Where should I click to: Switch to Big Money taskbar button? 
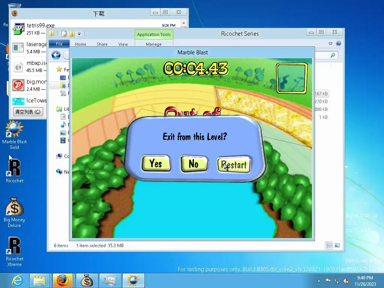coord(87,280)
